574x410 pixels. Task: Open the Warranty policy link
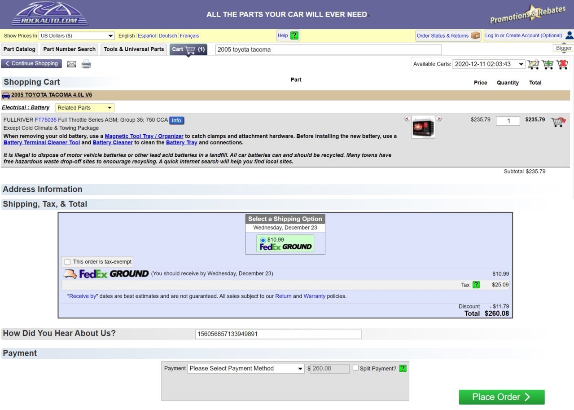click(x=315, y=296)
